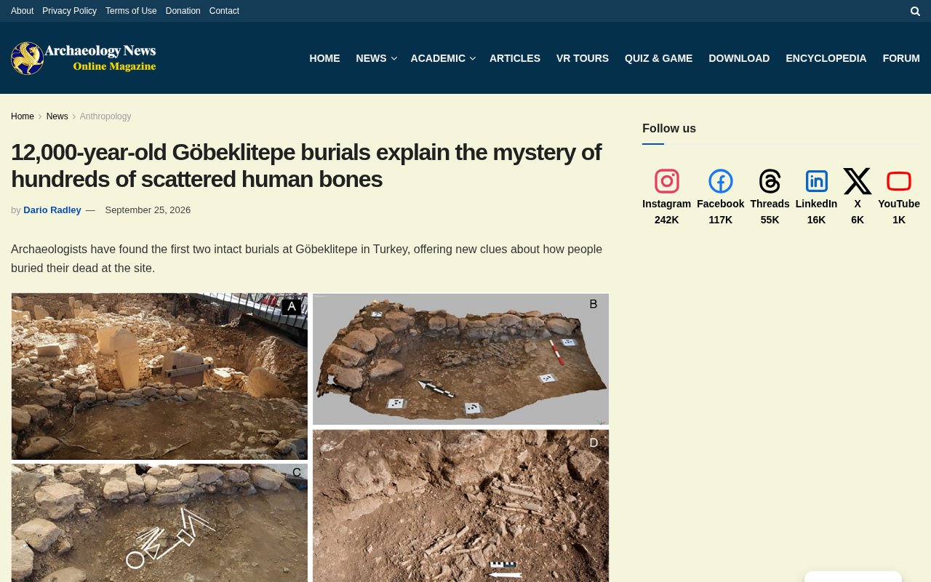Open excavation photo labeled B
The height and width of the screenshot is (582, 931).
coord(460,359)
